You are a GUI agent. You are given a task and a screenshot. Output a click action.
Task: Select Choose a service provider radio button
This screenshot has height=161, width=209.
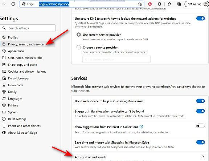click(78, 47)
